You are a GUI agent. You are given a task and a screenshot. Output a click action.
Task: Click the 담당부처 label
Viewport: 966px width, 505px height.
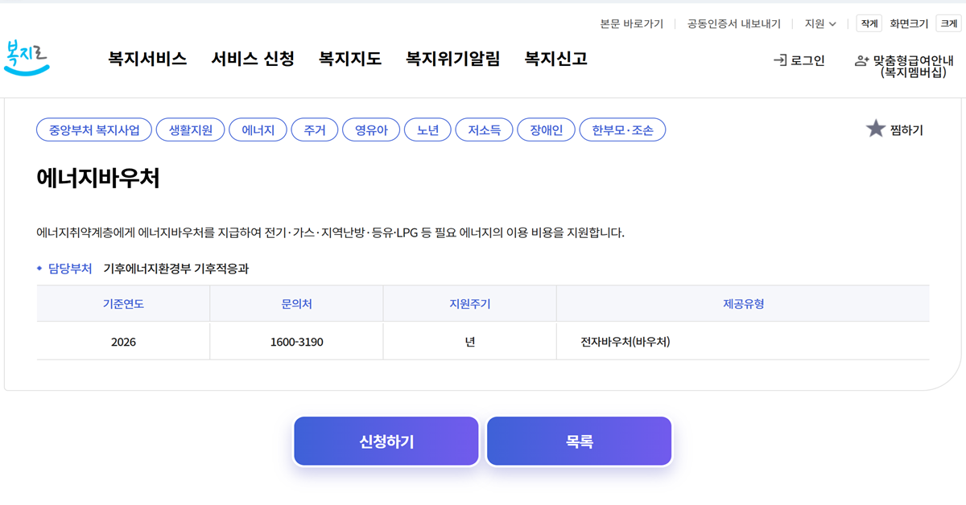[x=70, y=269]
